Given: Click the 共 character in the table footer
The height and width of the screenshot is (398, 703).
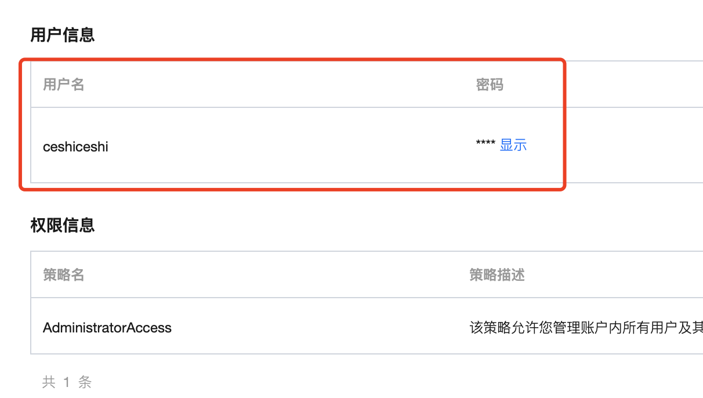Looking at the screenshot, I should click(49, 382).
